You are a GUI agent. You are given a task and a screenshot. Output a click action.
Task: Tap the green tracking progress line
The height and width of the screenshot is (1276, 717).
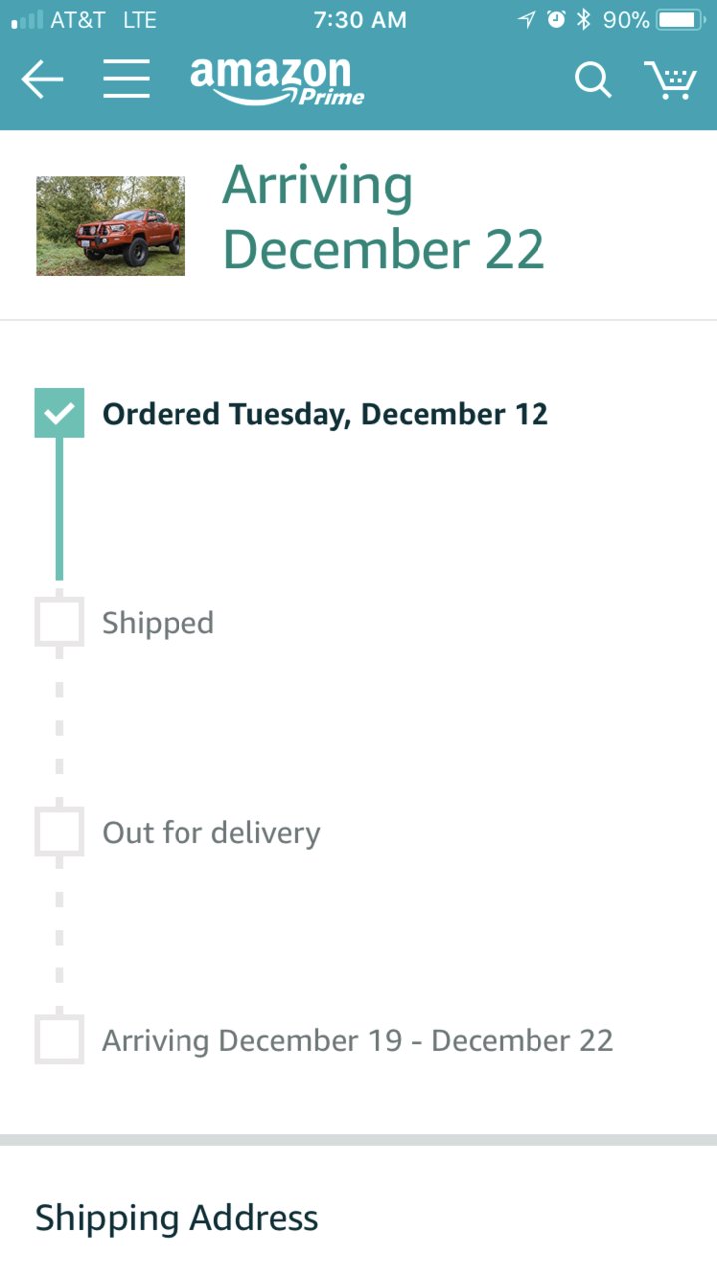point(59,509)
